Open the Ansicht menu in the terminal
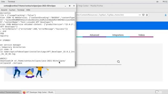The image size is (168, 94). tap(4, 10)
